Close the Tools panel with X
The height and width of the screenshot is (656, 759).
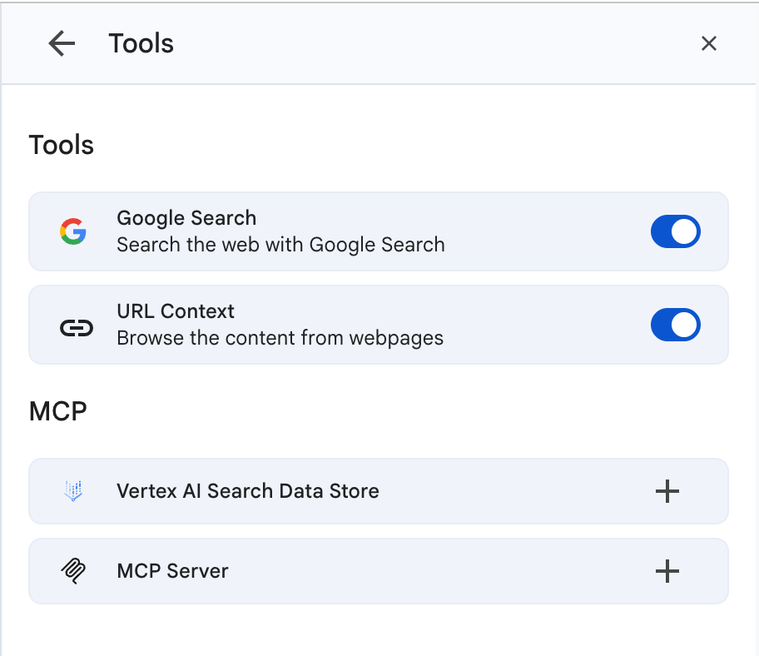coord(709,43)
